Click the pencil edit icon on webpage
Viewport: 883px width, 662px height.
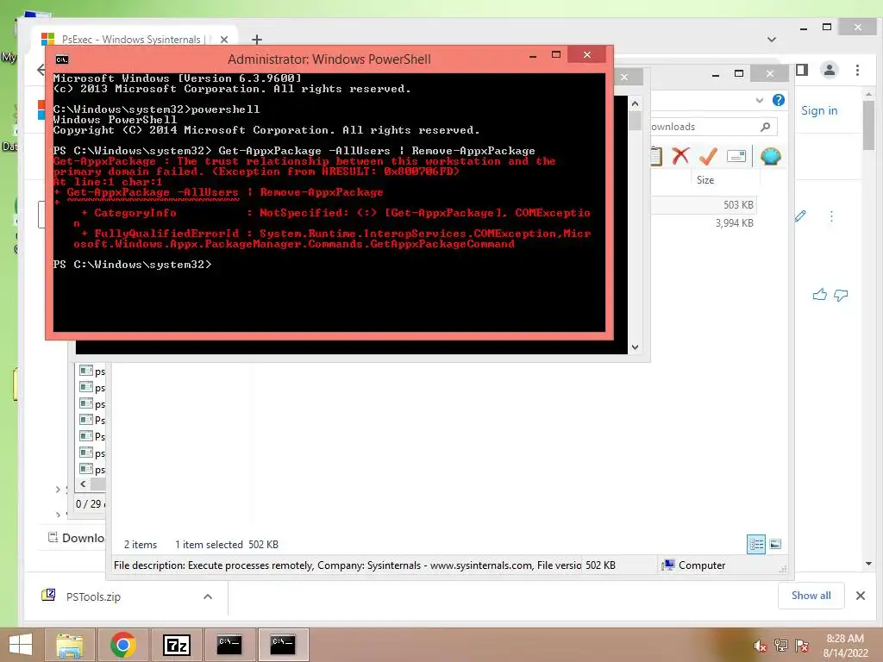[x=800, y=216]
